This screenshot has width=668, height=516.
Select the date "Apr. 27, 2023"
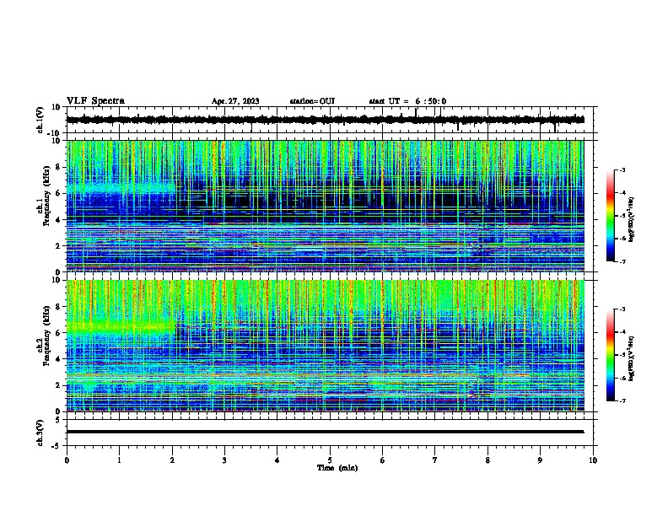point(235,101)
